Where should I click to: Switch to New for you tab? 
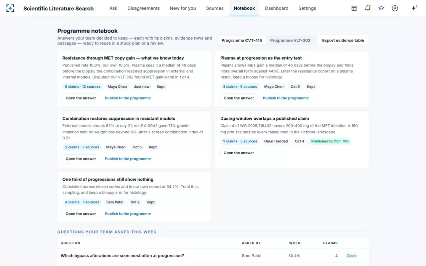183,8
